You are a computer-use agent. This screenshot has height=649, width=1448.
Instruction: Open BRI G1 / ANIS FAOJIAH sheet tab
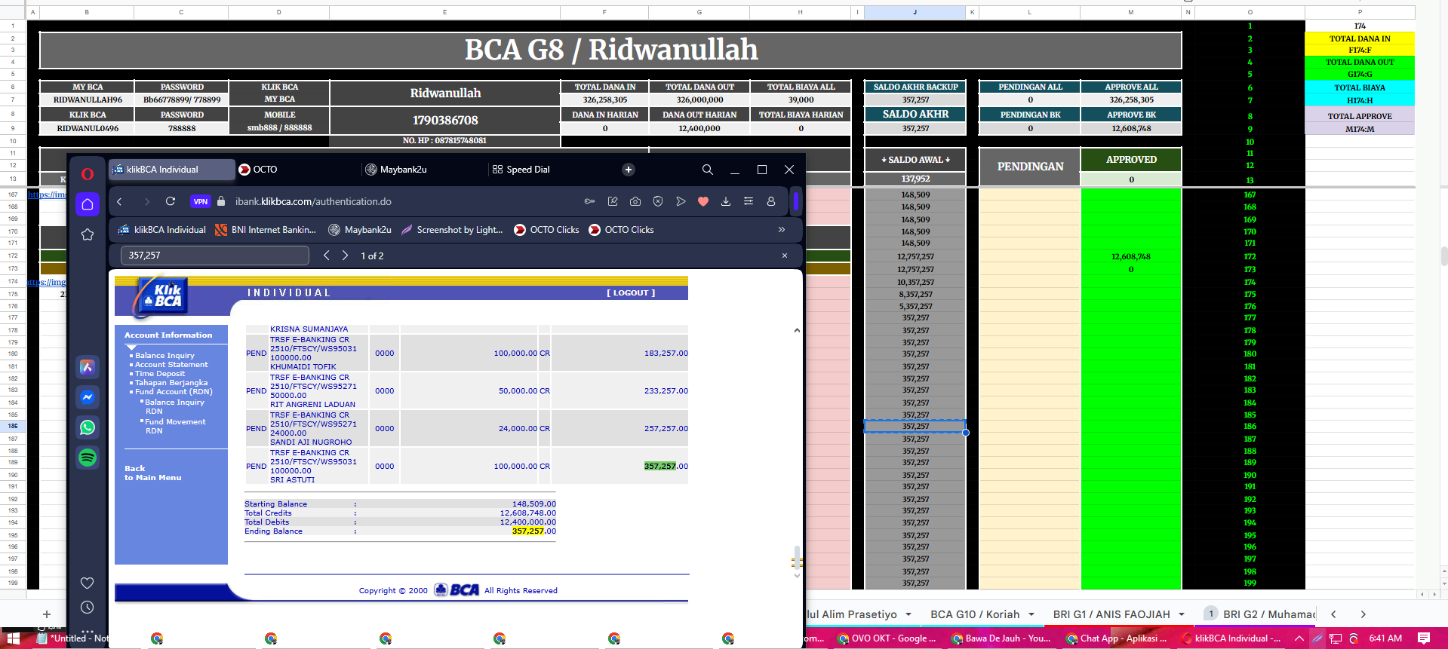[x=1111, y=614]
